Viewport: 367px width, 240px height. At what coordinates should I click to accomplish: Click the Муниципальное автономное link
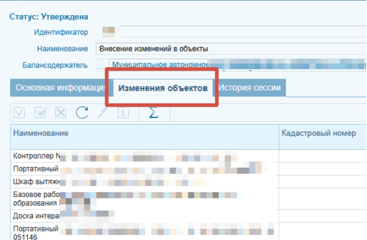(x=160, y=64)
